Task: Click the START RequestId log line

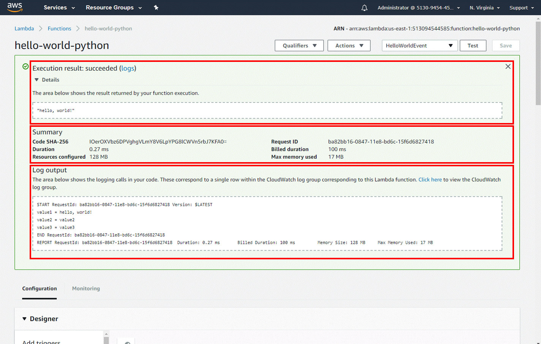Action: point(125,205)
